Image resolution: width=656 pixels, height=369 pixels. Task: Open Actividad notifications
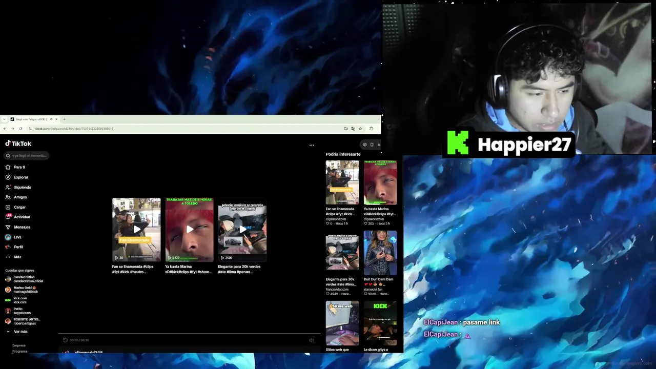(18, 217)
